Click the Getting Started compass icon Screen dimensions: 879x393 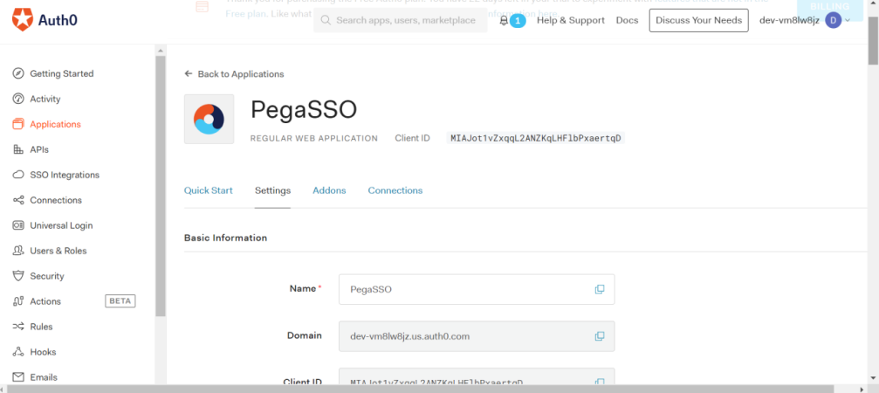pyautogui.click(x=18, y=73)
